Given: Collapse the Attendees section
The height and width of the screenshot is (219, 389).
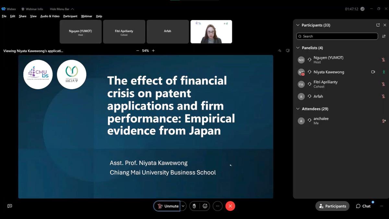Looking at the screenshot, I should click(x=298, y=109).
